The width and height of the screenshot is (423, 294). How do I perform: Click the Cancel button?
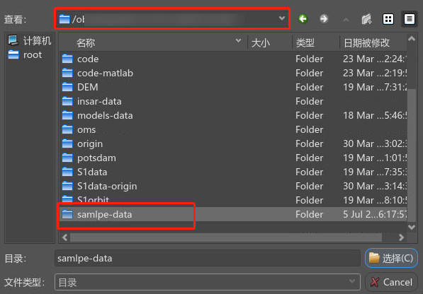pos(391,282)
